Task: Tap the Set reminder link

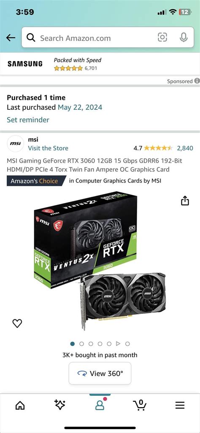Action: coord(28,120)
